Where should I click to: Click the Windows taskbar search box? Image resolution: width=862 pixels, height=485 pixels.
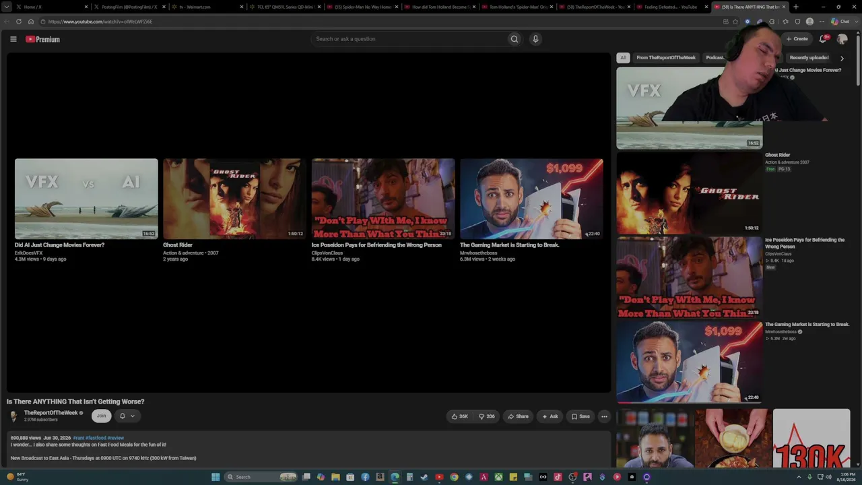(x=261, y=477)
